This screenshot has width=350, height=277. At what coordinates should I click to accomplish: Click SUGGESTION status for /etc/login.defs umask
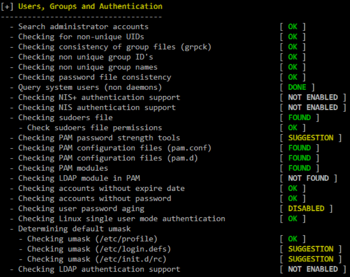click(311, 249)
